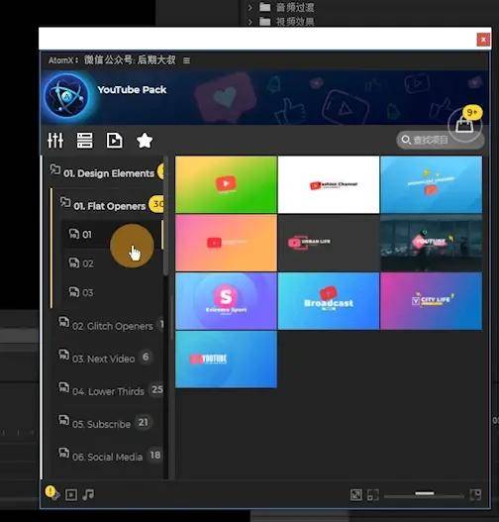
Task: Click the folder icon beside 04. Lower Thirds
Action: point(64,387)
